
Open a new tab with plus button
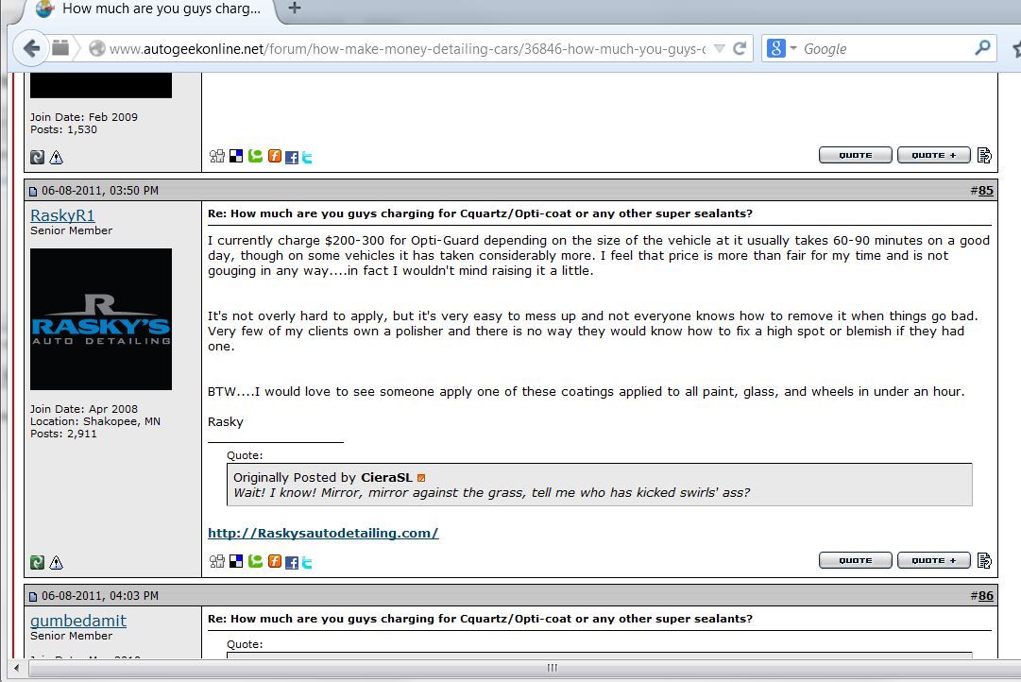(295, 9)
